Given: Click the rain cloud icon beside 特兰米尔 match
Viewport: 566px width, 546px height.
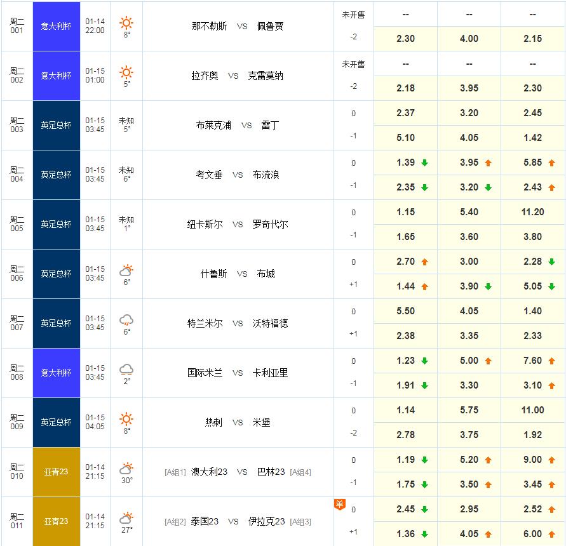Looking at the screenshot, I should (126, 321).
